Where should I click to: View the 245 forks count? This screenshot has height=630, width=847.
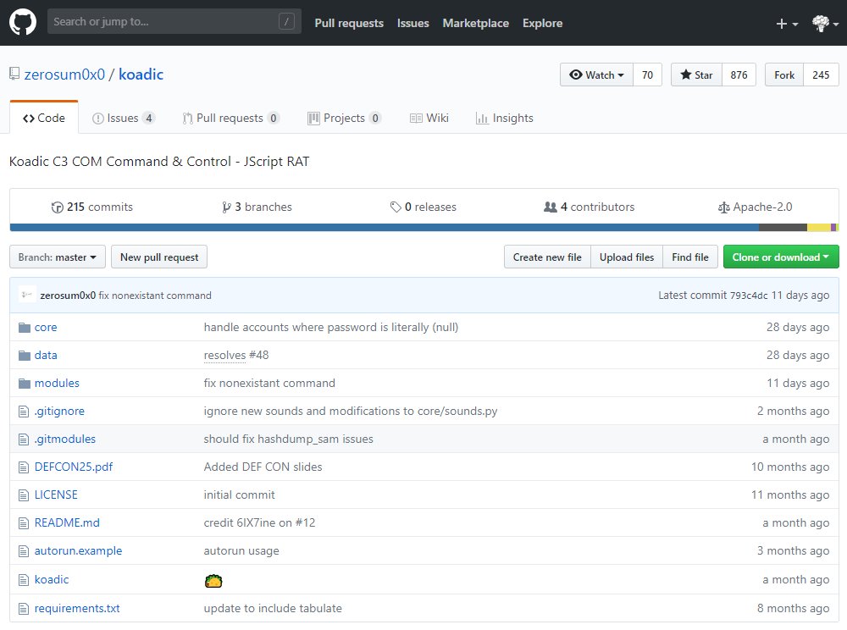821,75
